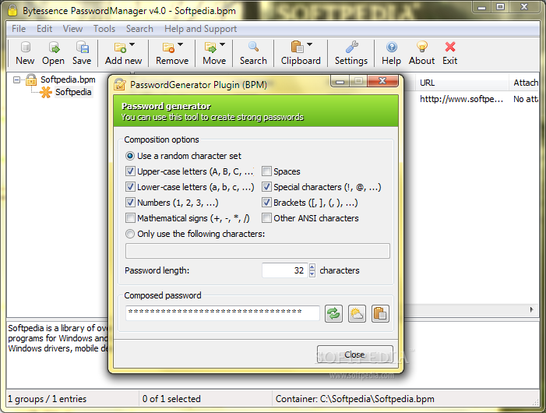The image size is (546, 413).
Task: Click '1 groups / 1 entries' status text
Action: pyautogui.click(x=47, y=399)
